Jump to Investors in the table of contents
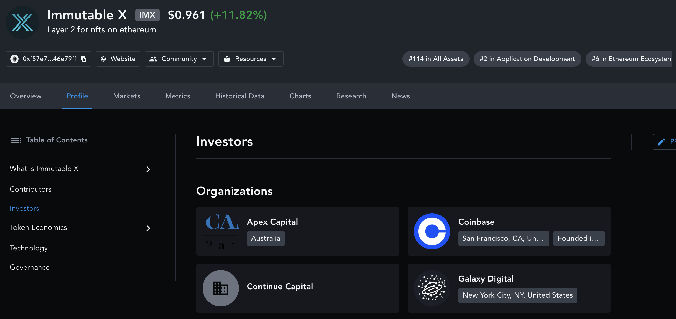Image resolution: width=676 pixels, height=319 pixels. [24, 208]
